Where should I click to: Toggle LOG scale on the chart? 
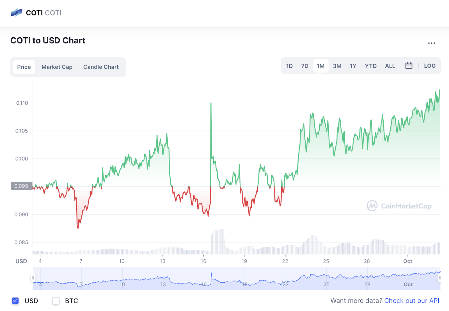click(430, 66)
